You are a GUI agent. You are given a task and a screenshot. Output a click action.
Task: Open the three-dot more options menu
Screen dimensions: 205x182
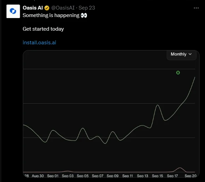196,8
